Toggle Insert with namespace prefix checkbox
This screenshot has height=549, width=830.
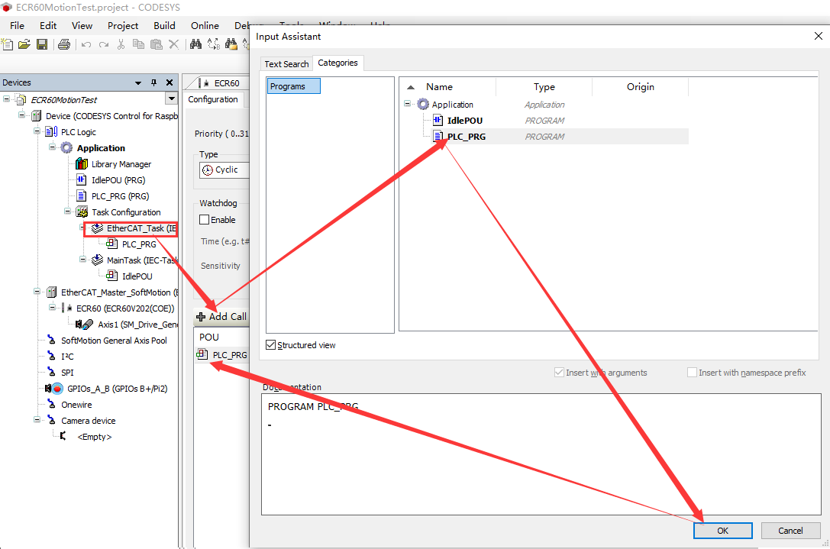(692, 373)
